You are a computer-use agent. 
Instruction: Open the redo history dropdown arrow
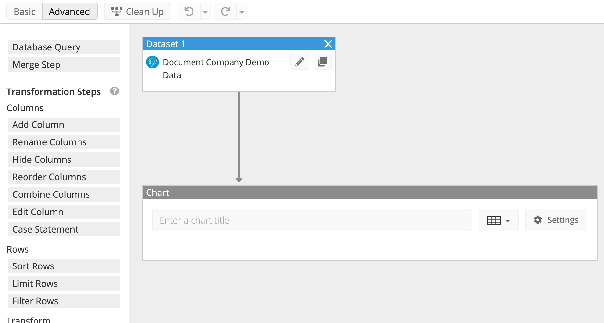pyautogui.click(x=242, y=12)
